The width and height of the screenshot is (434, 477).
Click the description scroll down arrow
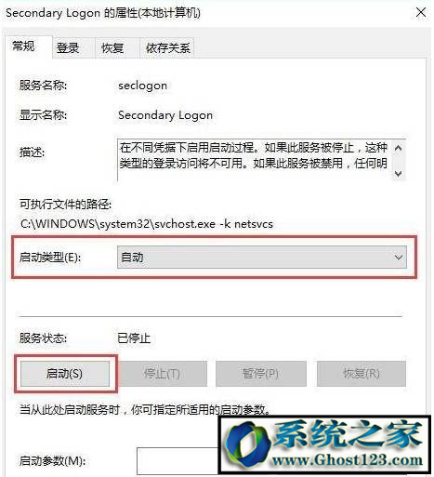[398, 174]
